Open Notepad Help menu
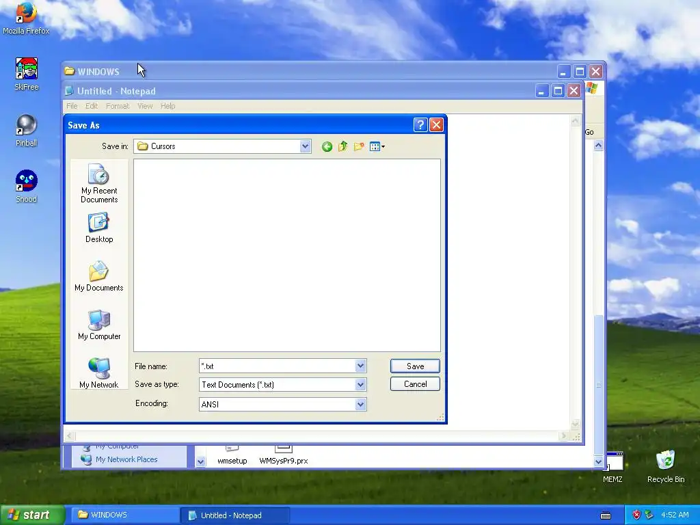Screen dimensions: 700x525 click(168, 106)
